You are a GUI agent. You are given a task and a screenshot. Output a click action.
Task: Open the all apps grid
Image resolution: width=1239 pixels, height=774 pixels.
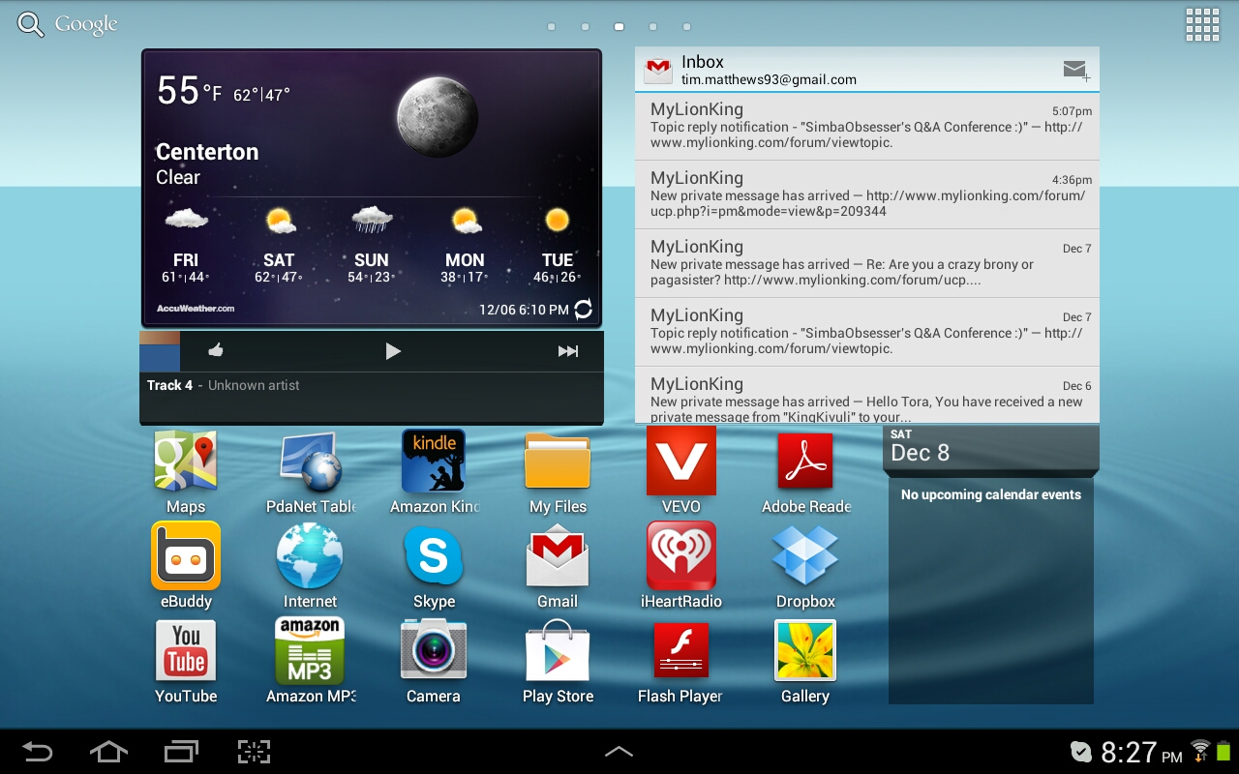[1202, 25]
